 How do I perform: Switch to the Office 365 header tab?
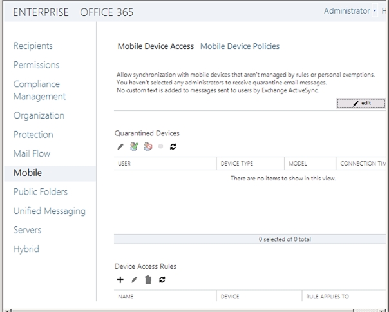(107, 12)
